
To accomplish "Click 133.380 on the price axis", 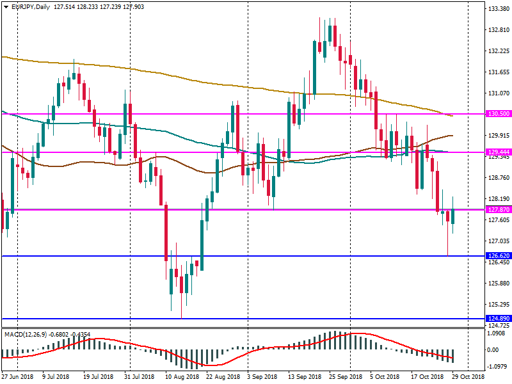I will pos(497,9).
